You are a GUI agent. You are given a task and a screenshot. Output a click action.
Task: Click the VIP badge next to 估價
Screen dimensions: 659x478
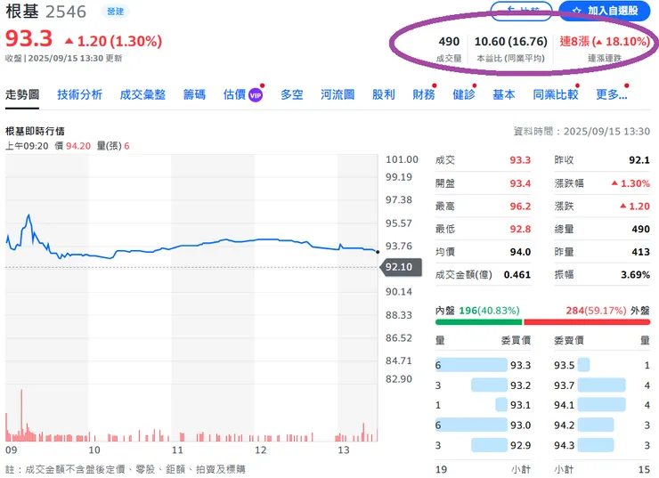pyautogui.click(x=256, y=95)
